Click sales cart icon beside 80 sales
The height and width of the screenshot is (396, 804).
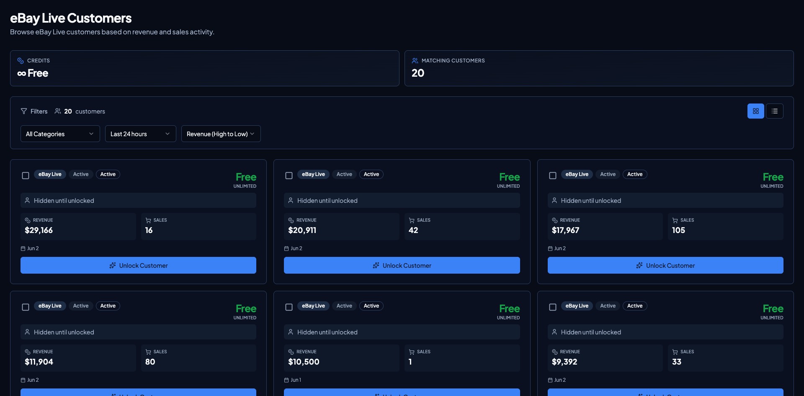pos(148,352)
